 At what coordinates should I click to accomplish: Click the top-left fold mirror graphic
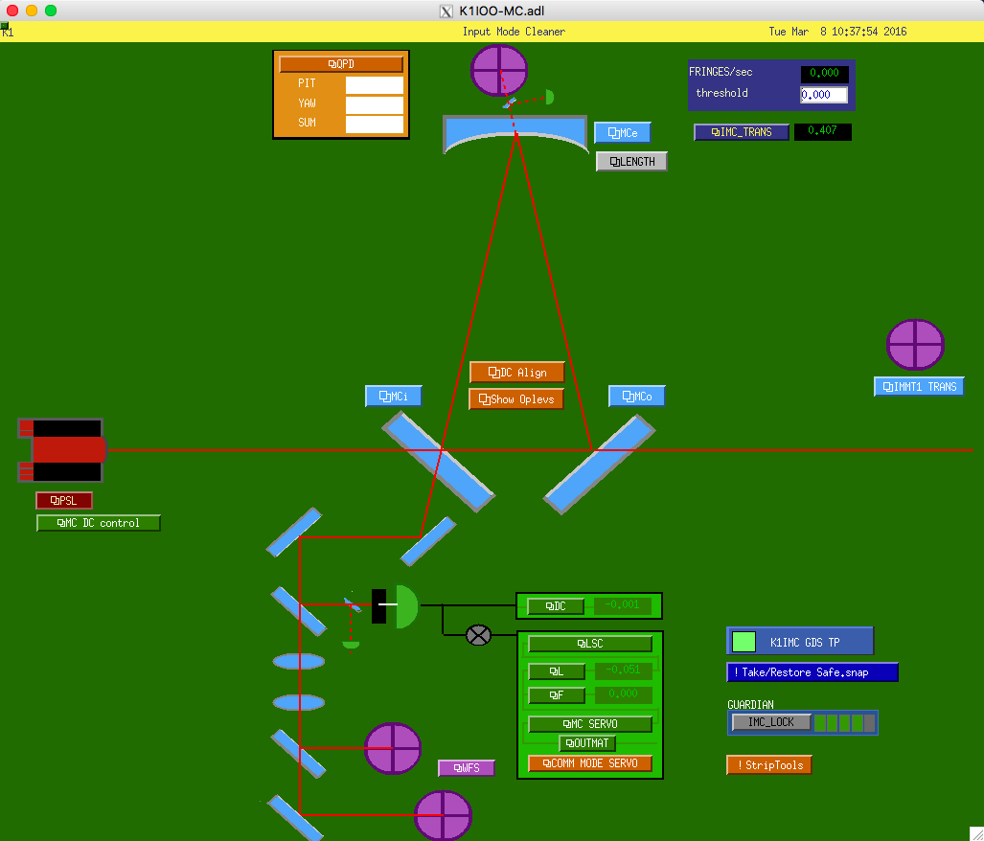(x=294, y=532)
